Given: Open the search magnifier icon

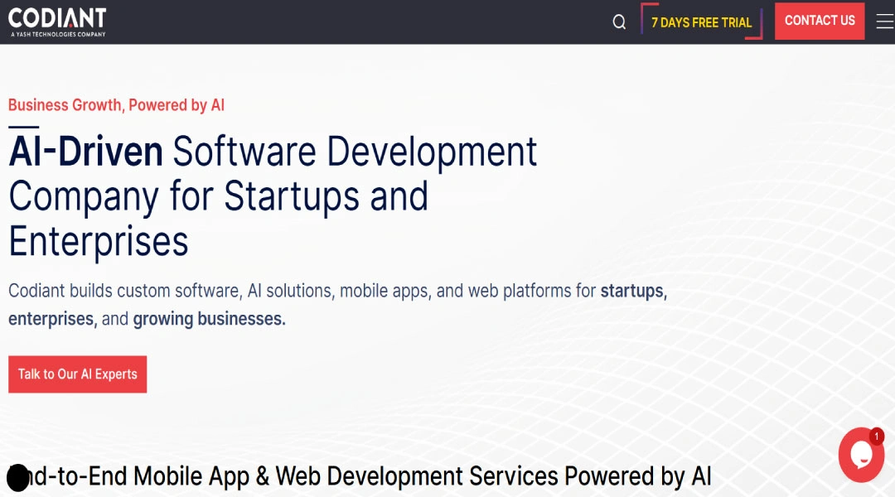Looking at the screenshot, I should (619, 22).
